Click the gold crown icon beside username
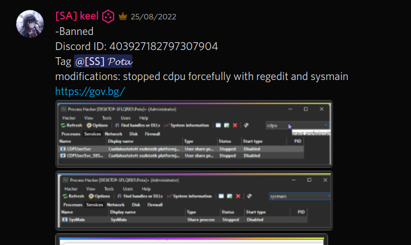 (123, 17)
